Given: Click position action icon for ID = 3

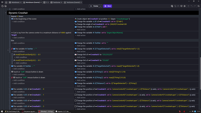Looking at the screenshot, I should (x=75, y=106).
